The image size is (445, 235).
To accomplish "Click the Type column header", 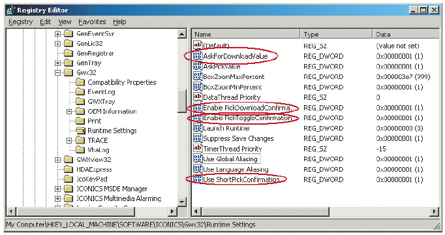I will coord(336,35).
